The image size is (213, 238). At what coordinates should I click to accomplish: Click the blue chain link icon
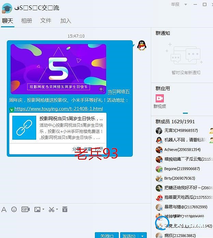[x=24, y=128]
